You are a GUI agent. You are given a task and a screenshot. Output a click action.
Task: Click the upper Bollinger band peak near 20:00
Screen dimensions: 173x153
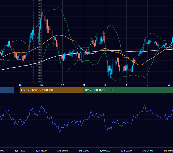[x=59, y=7]
